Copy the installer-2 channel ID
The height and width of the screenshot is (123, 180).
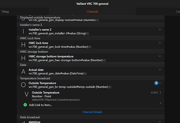(x=88, y=34)
